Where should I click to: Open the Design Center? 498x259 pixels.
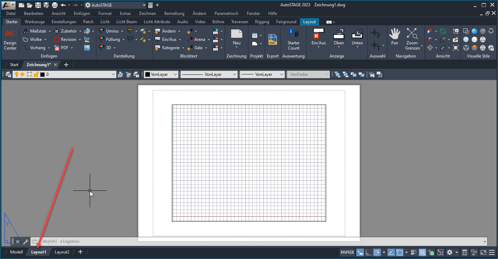coord(10,39)
